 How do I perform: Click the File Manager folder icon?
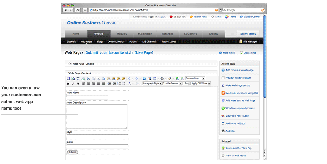pyautogui.click(x=241, y=41)
